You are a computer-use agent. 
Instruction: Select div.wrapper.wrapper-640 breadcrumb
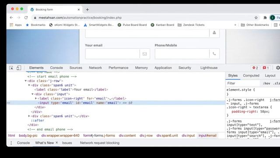[x=60, y=136]
